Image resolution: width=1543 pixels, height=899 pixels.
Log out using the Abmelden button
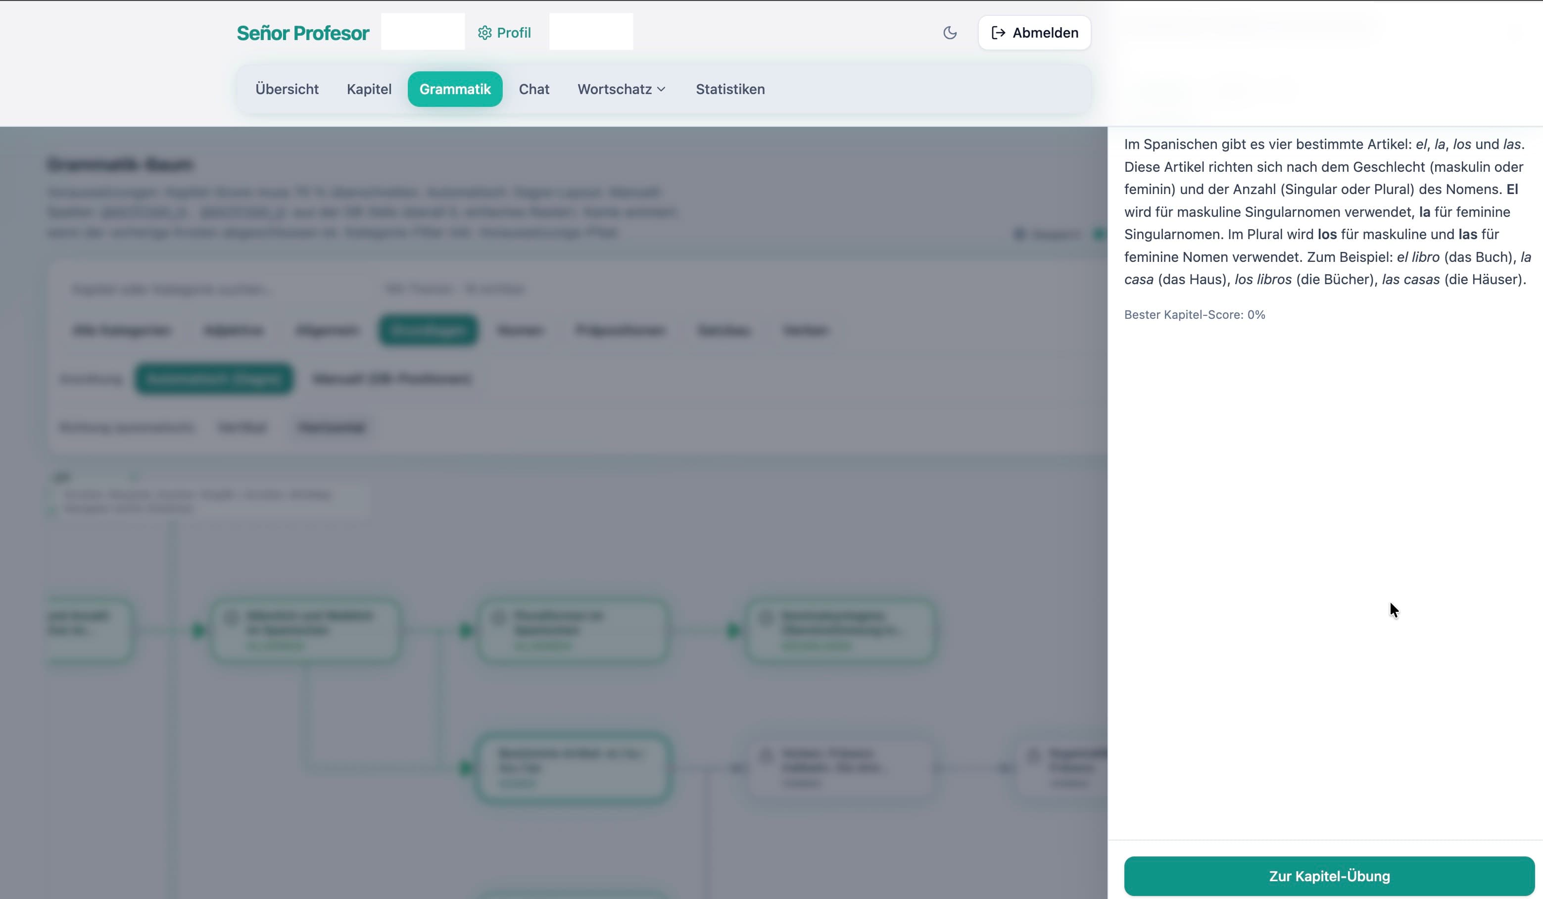tap(1034, 33)
